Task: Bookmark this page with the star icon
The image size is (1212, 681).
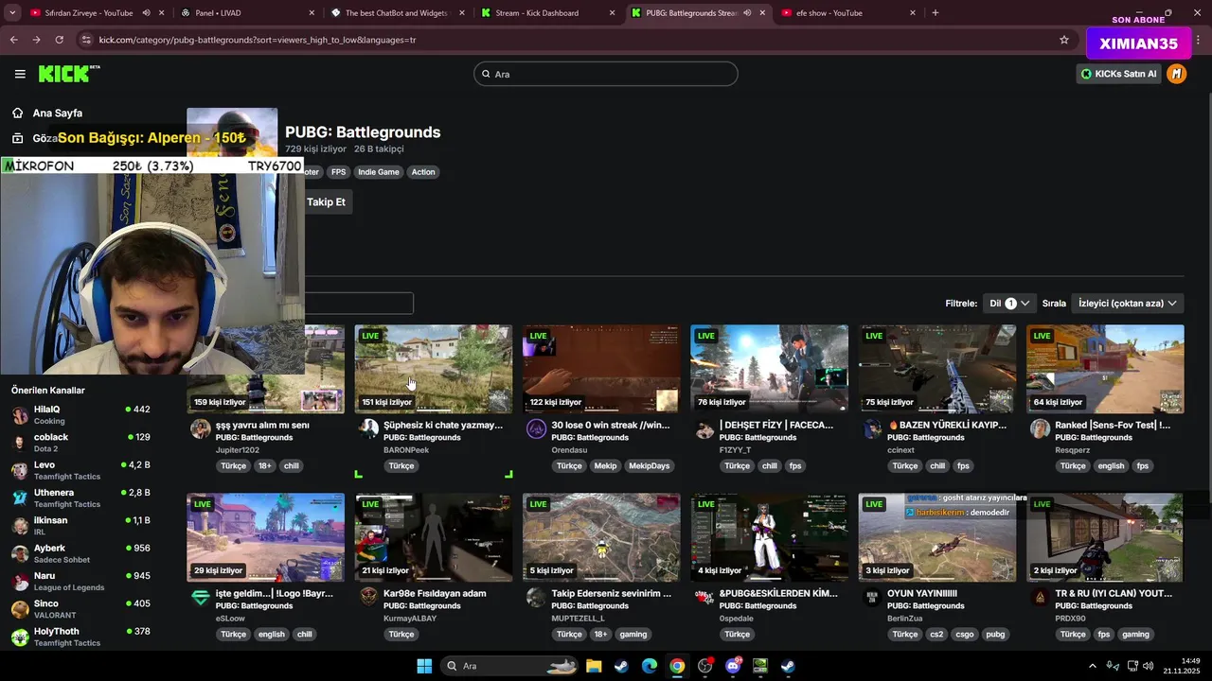Action: pos(1064,40)
